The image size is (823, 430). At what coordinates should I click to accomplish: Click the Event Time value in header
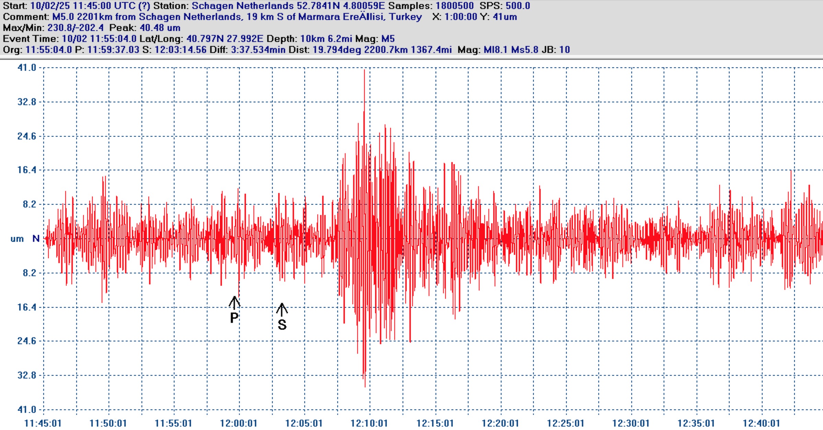tap(99, 39)
